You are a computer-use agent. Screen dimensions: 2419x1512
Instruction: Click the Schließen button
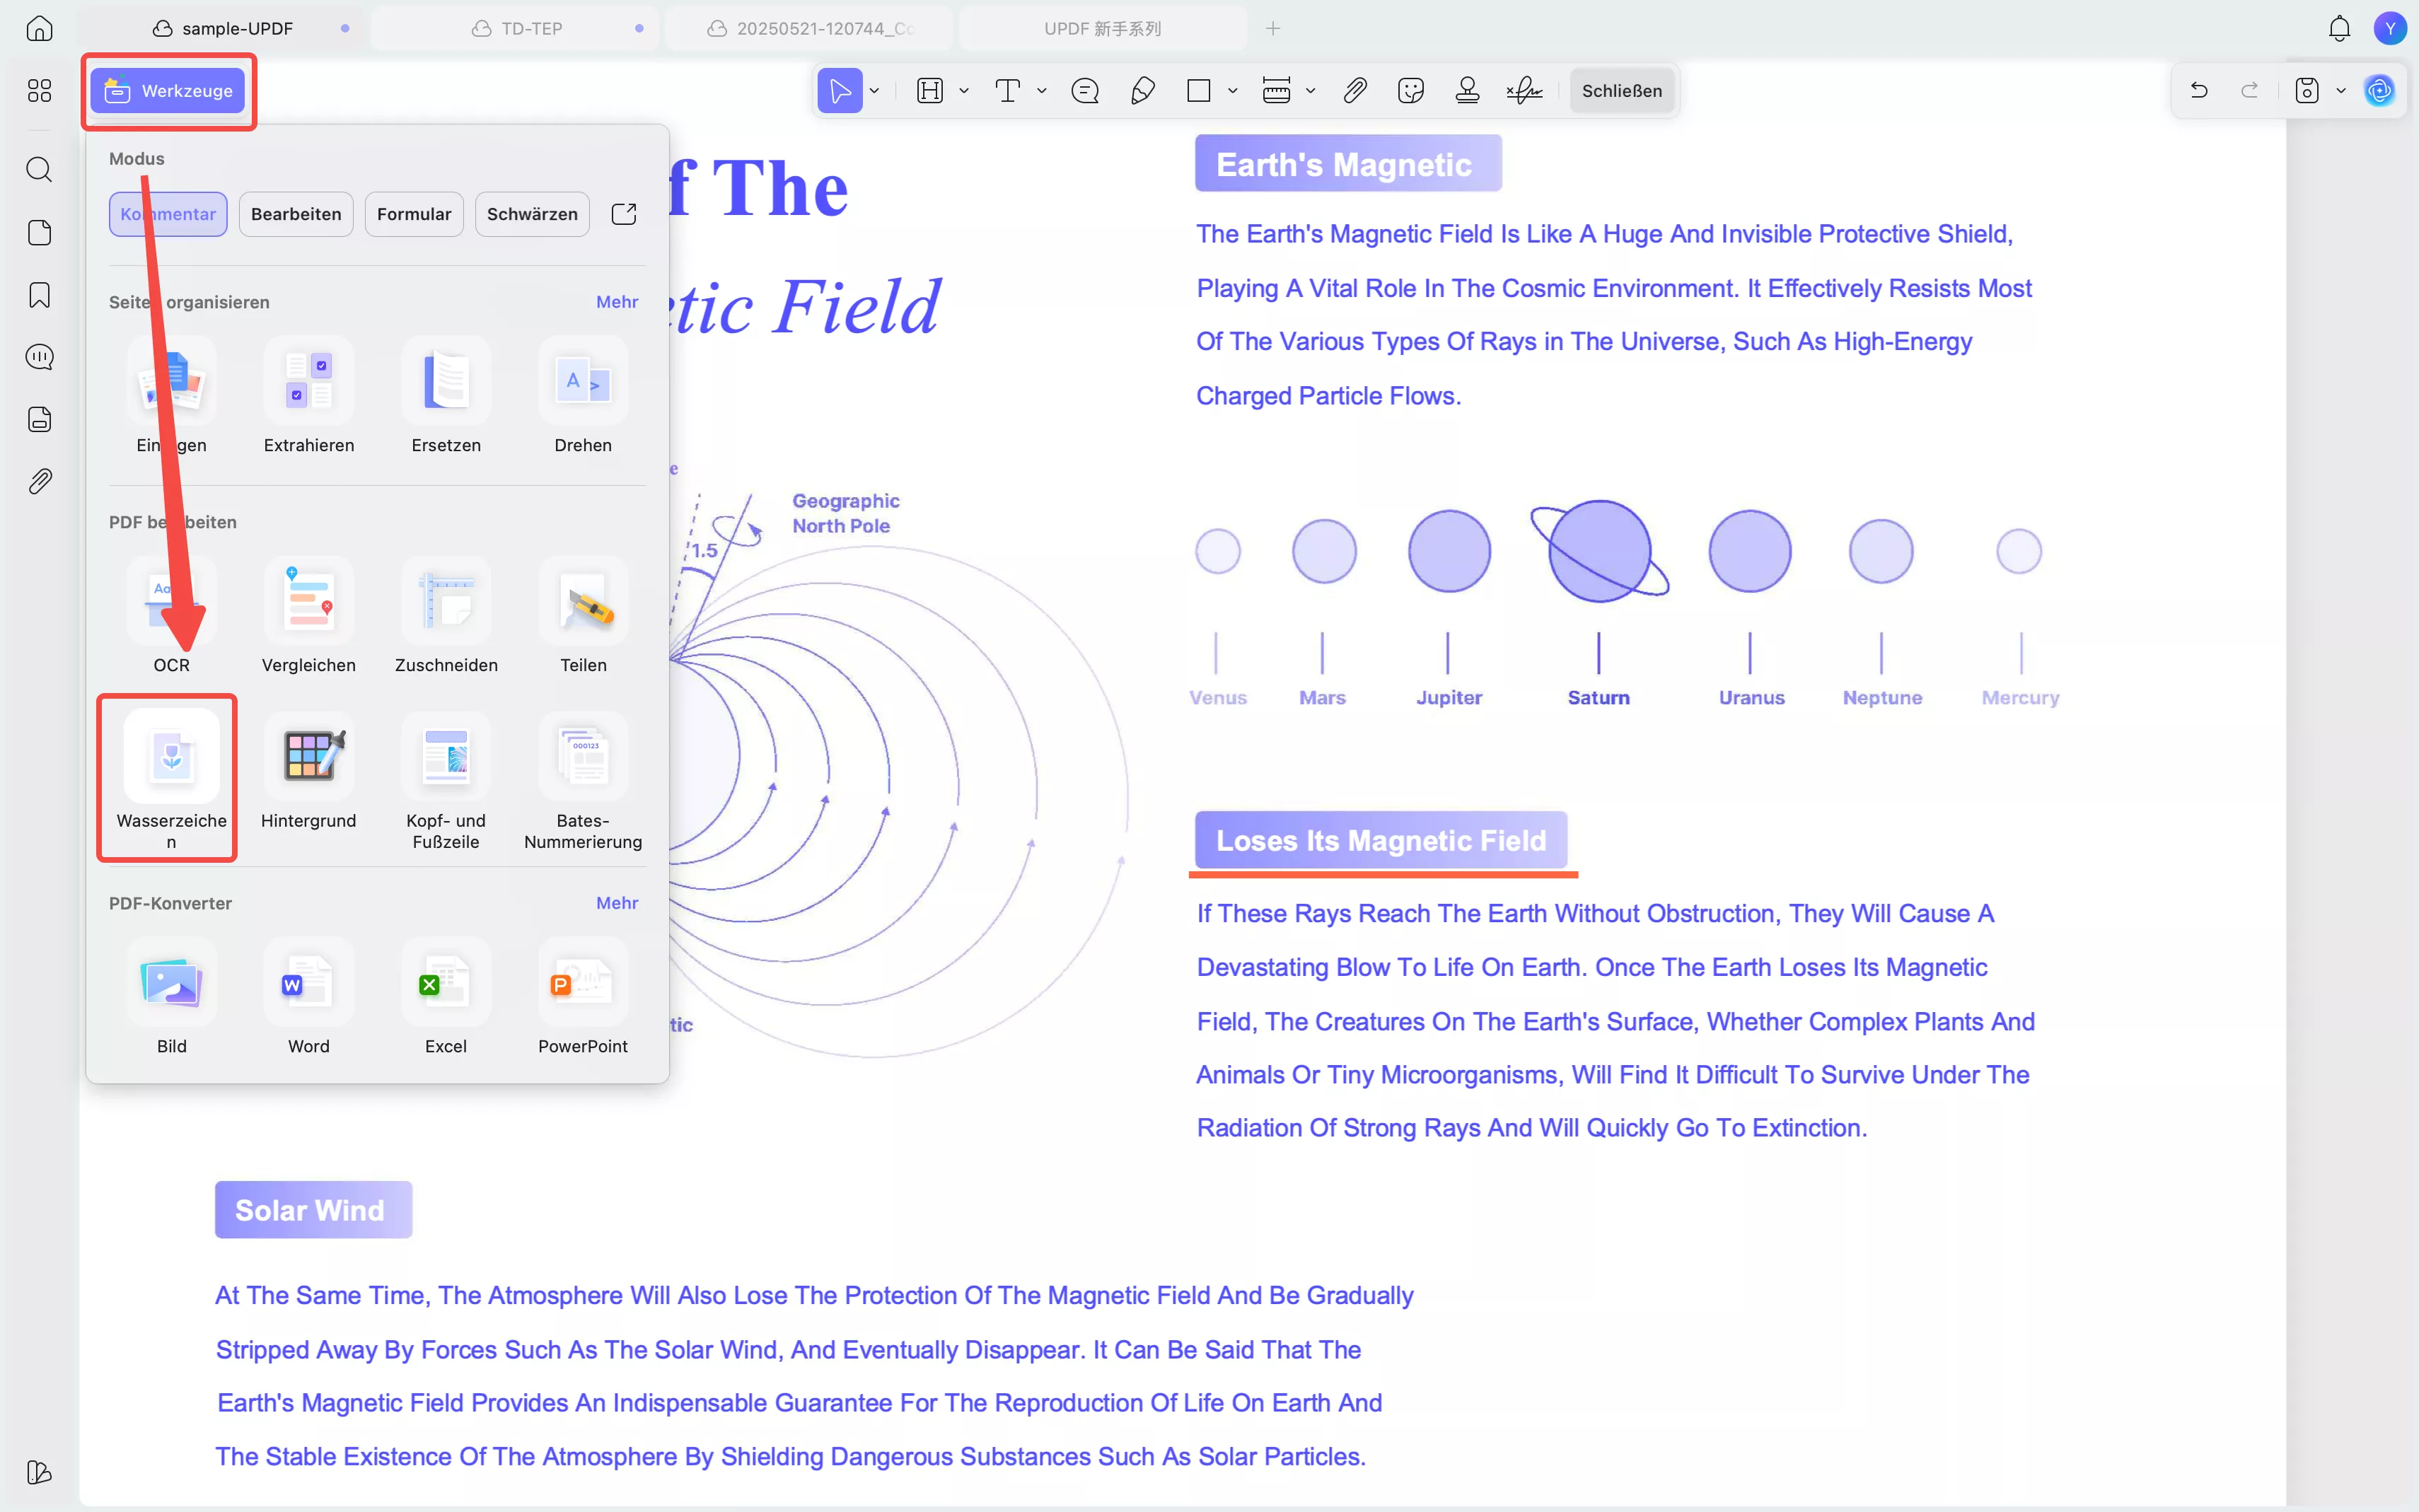1621,91
